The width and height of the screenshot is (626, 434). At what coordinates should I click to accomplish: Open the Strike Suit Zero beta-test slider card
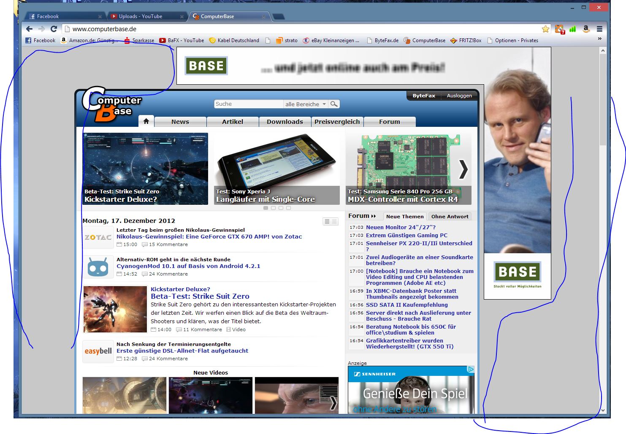coord(145,169)
